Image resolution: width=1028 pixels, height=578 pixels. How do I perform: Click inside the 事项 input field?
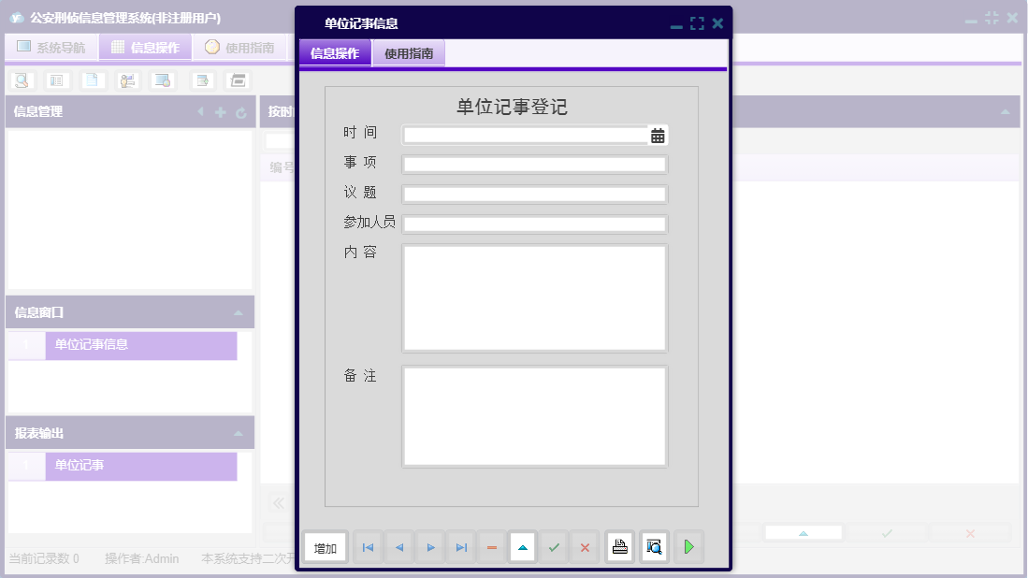coord(533,164)
